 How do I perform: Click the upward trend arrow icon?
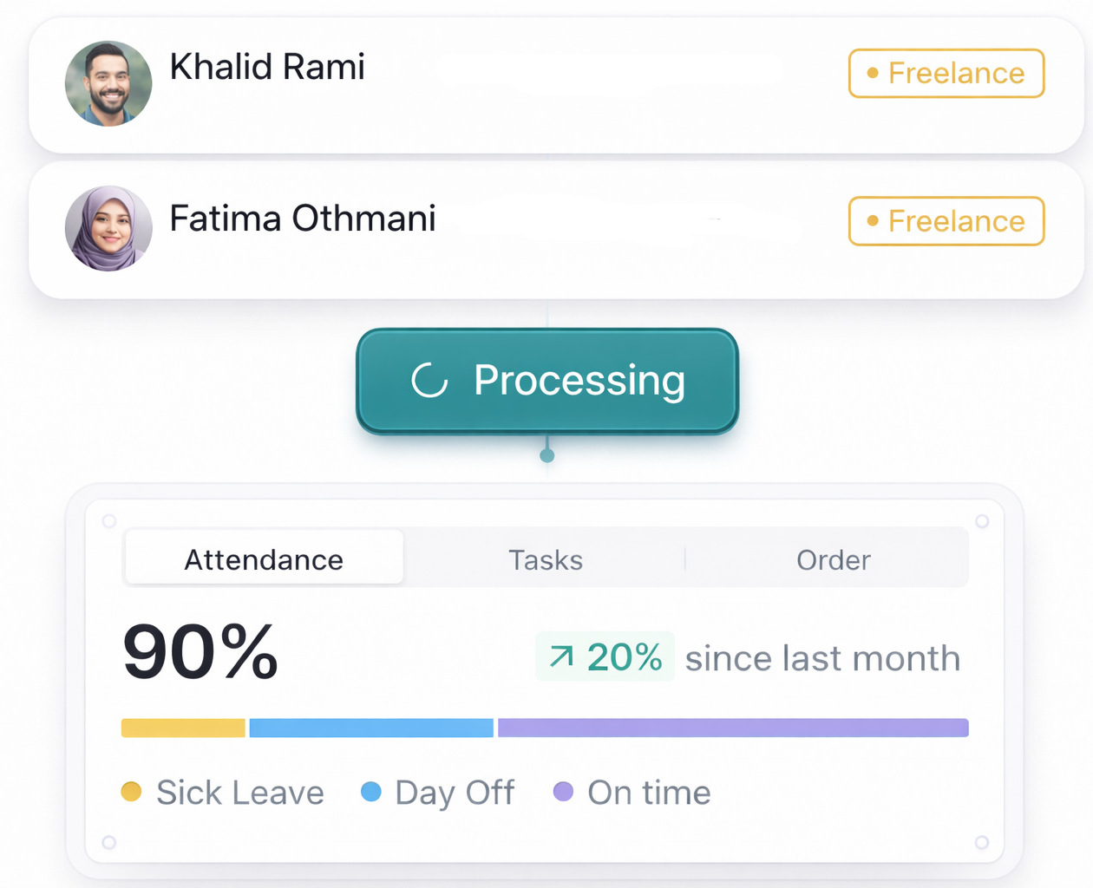coord(561,656)
